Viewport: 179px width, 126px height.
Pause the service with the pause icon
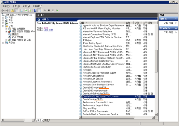53,10
